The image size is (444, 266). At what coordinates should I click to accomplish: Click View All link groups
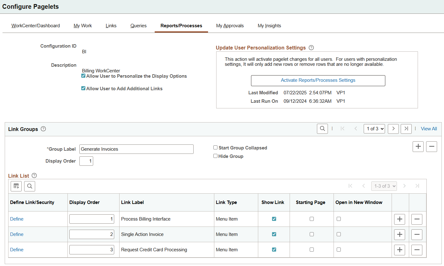[429, 128]
